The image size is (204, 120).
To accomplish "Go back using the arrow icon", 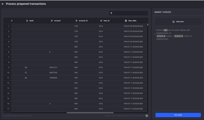I will 3,4.
